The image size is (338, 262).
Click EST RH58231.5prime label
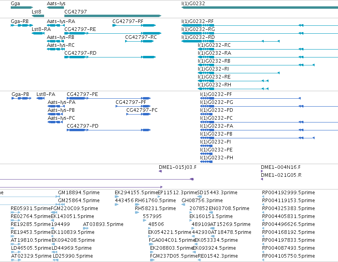pyautogui.click(x=155, y=208)
